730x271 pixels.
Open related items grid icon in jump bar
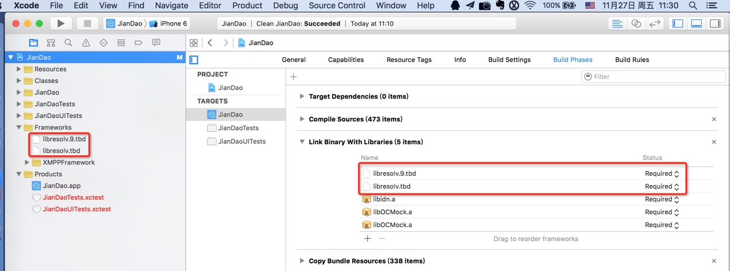tap(194, 43)
